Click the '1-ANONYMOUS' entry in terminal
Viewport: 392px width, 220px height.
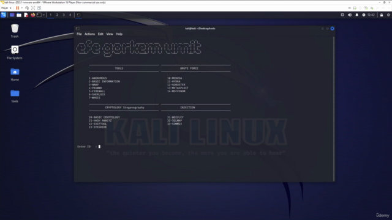point(98,78)
